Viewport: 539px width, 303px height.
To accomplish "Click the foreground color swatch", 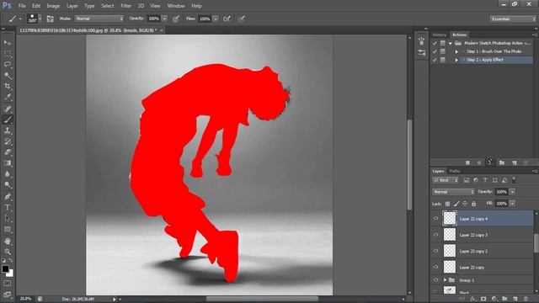I will tap(5, 268).
